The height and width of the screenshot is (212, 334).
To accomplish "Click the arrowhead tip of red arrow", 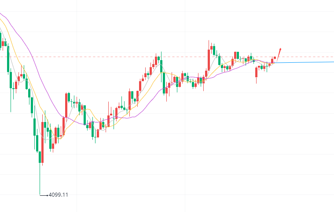I will [281, 48].
